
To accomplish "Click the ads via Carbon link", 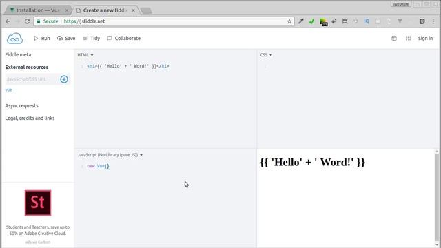I will (38, 242).
